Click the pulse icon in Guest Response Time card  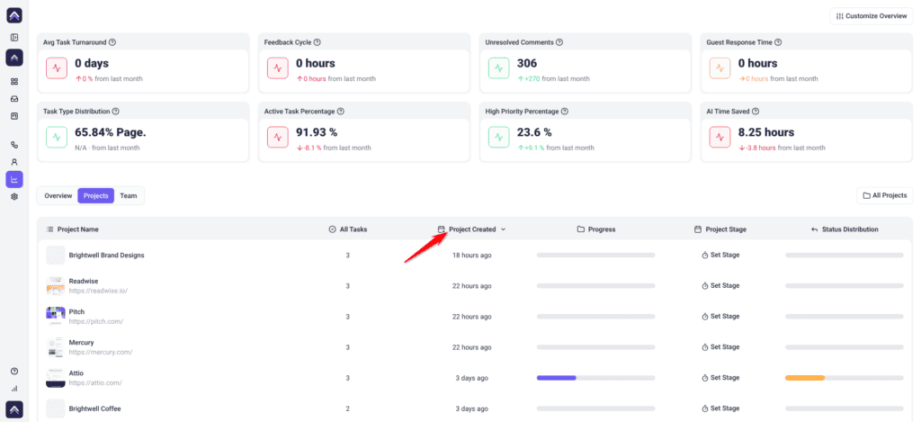[720, 68]
